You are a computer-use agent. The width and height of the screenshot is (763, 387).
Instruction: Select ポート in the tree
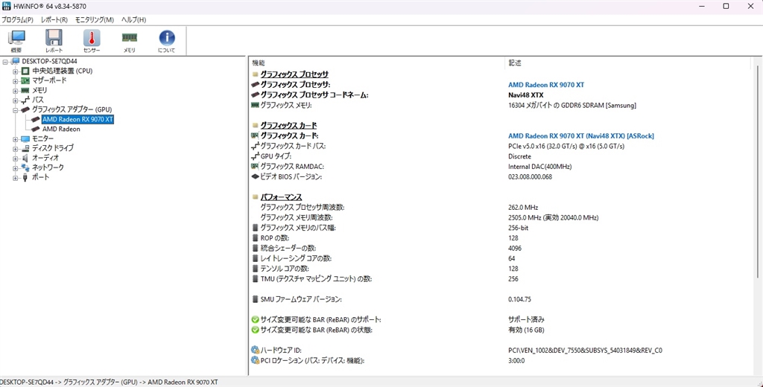(x=41, y=177)
